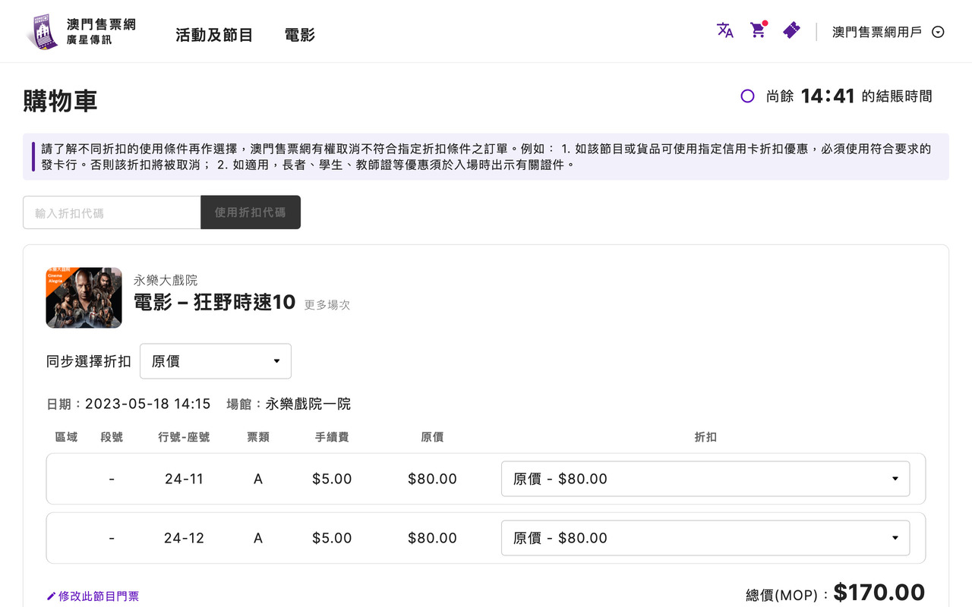Image resolution: width=972 pixels, height=607 pixels.
Task: Open the discount dropdown for seat 24-12
Action: pyautogui.click(x=705, y=537)
